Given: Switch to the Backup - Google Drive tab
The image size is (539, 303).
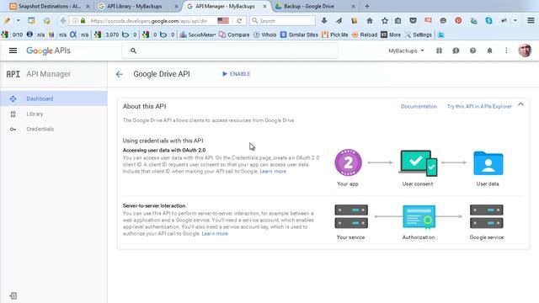Looking at the screenshot, I should [309, 6].
